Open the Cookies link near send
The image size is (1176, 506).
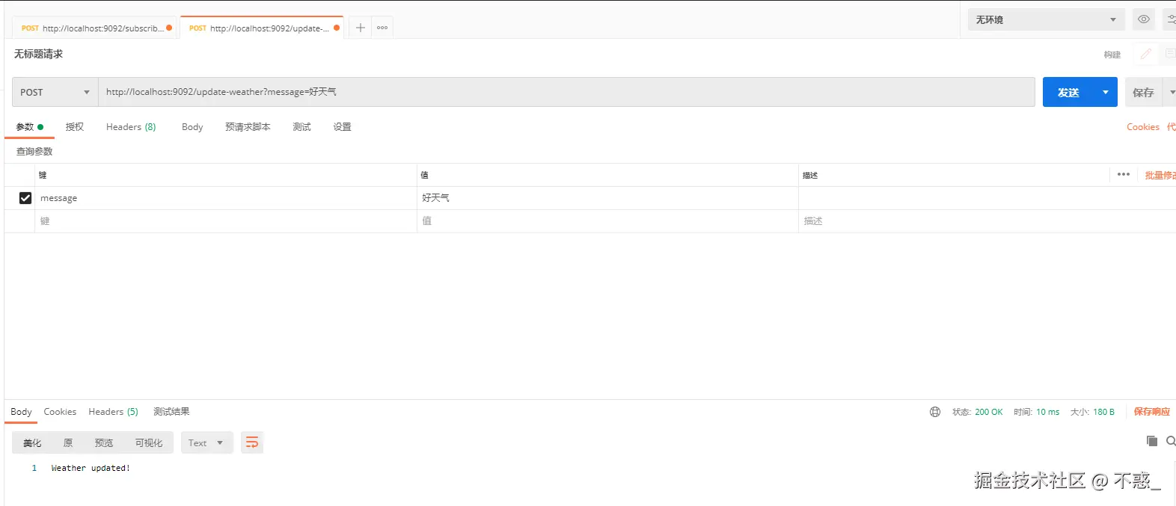tap(1143, 127)
